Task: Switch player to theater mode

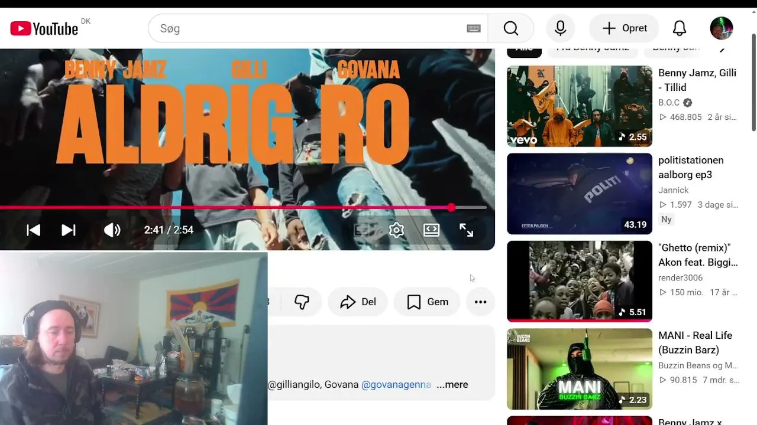Action: [x=431, y=230]
